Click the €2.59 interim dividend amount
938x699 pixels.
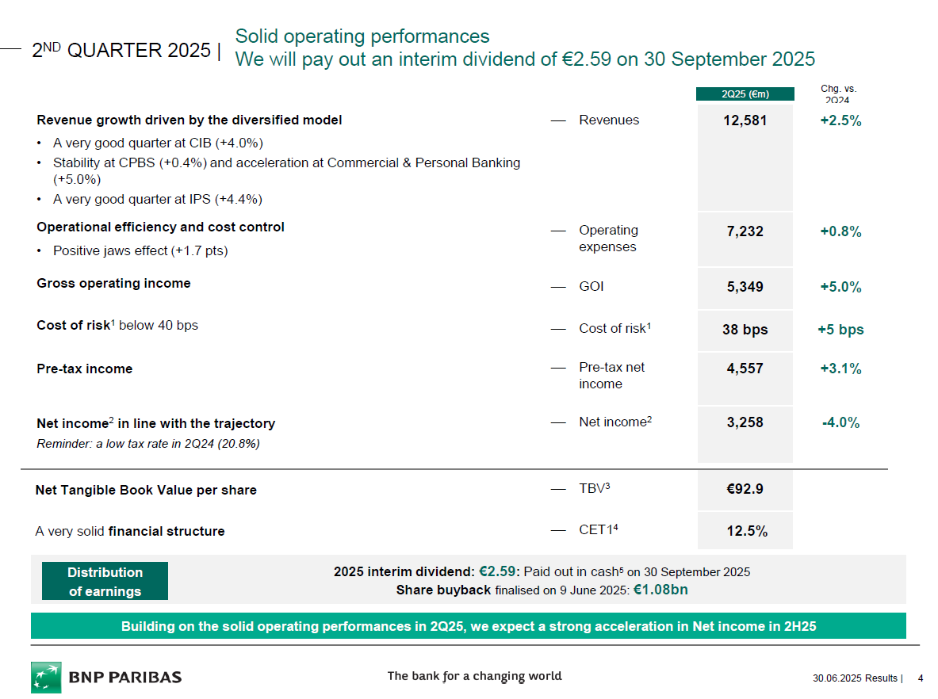coord(497,571)
